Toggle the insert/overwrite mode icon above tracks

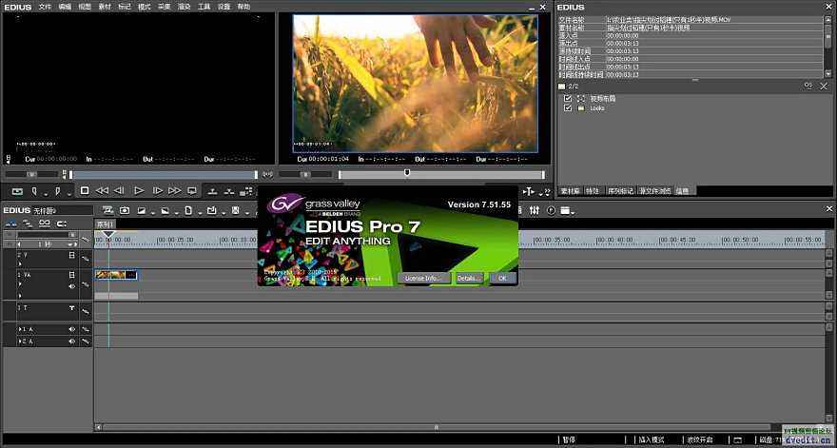click(x=10, y=224)
